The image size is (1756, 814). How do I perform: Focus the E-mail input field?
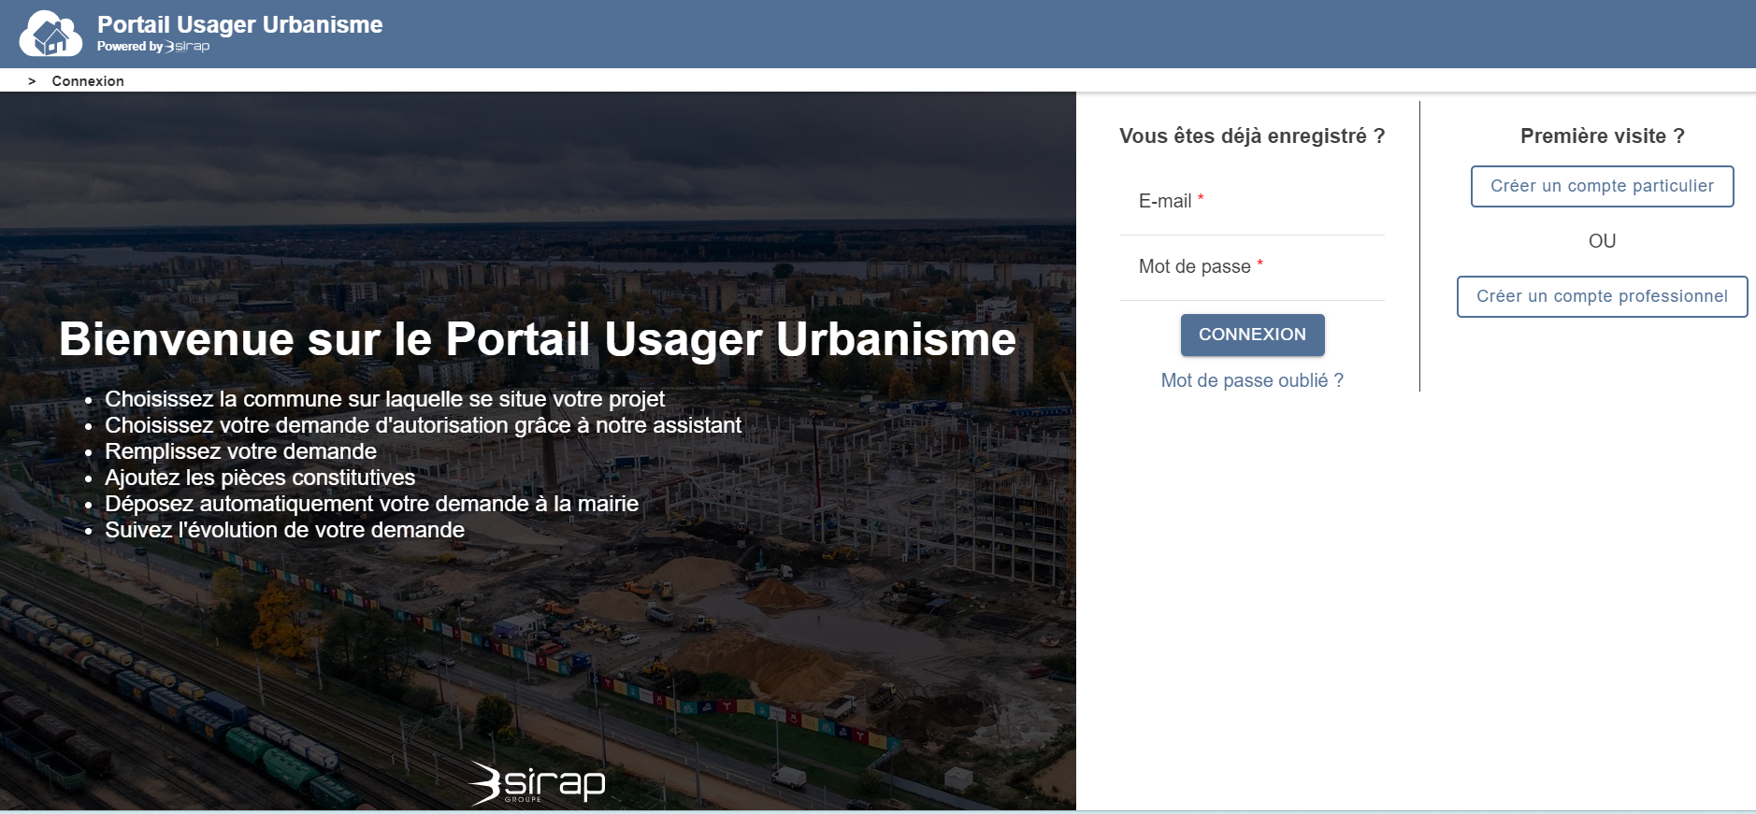pos(1251,202)
